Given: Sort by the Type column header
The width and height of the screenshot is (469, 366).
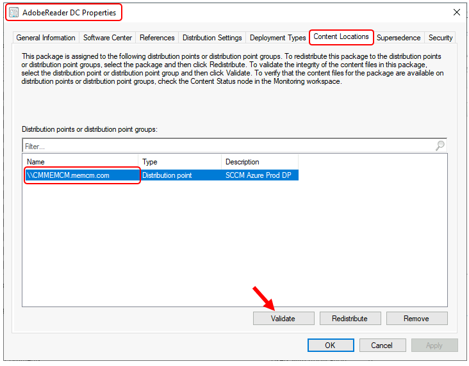Looking at the screenshot, I should (179, 162).
